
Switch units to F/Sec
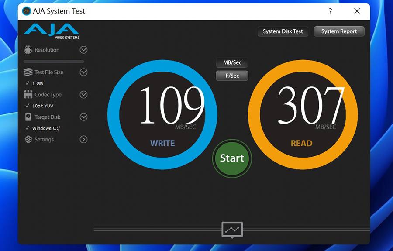(x=232, y=76)
